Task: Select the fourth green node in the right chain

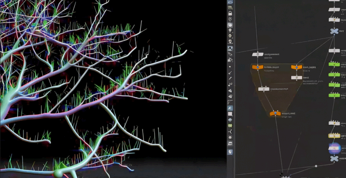Action: 334,95
